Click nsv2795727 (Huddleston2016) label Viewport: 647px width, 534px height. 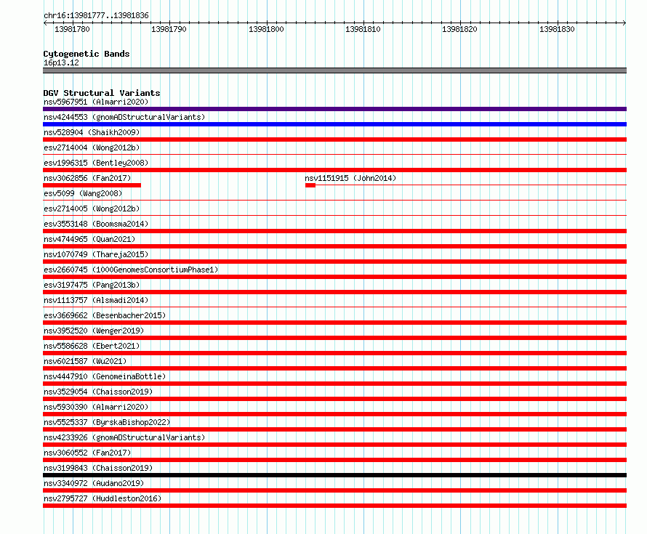pyautogui.click(x=103, y=498)
